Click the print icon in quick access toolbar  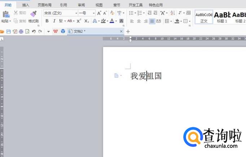coord(21,31)
